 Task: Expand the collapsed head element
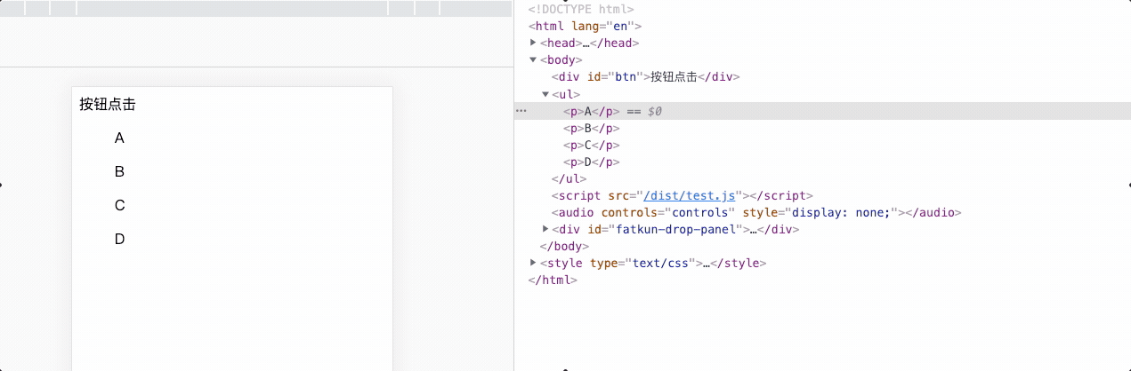pos(533,43)
